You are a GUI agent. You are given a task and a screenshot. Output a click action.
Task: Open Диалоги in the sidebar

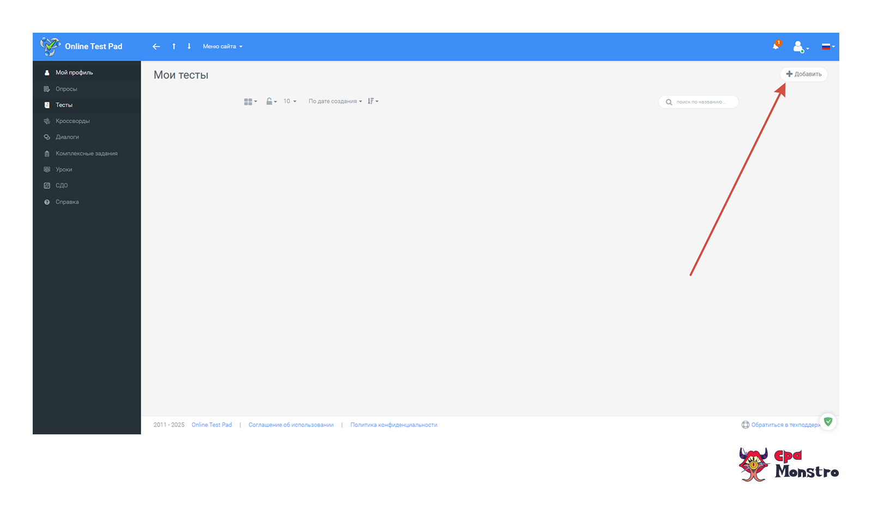pyautogui.click(x=87, y=137)
